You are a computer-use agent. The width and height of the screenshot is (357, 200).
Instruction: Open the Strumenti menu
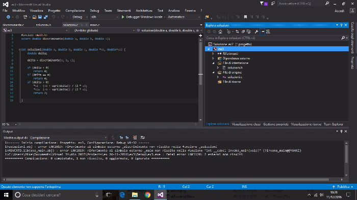coord(123,11)
